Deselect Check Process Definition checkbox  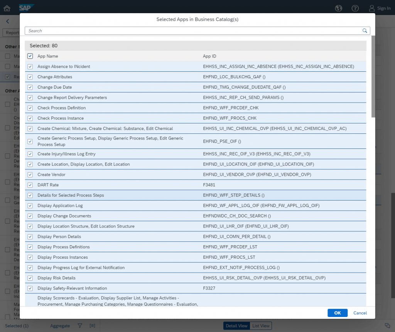click(x=30, y=108)
